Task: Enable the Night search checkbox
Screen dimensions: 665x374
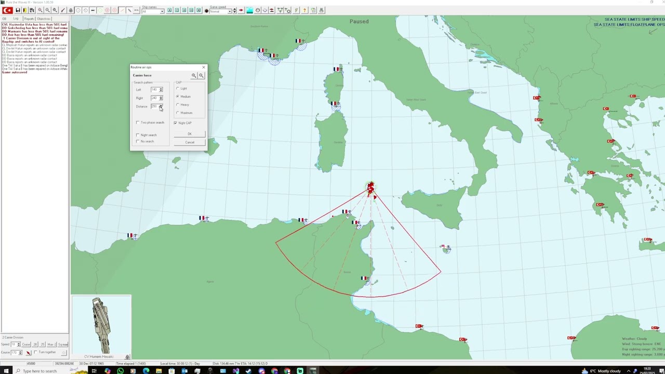Action: pos(138,135)
